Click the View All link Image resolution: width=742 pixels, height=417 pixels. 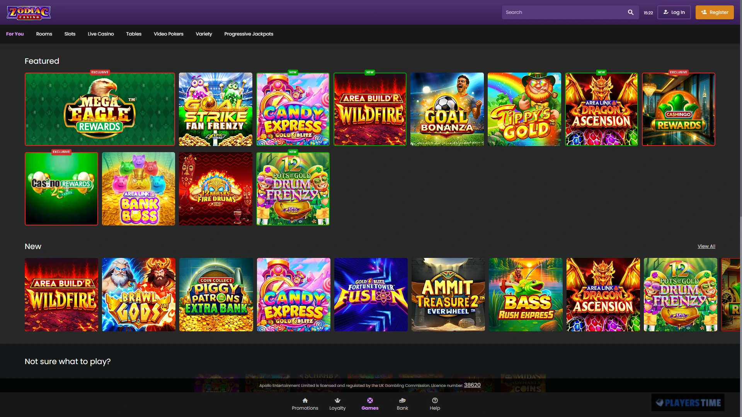tap(706, 246)
